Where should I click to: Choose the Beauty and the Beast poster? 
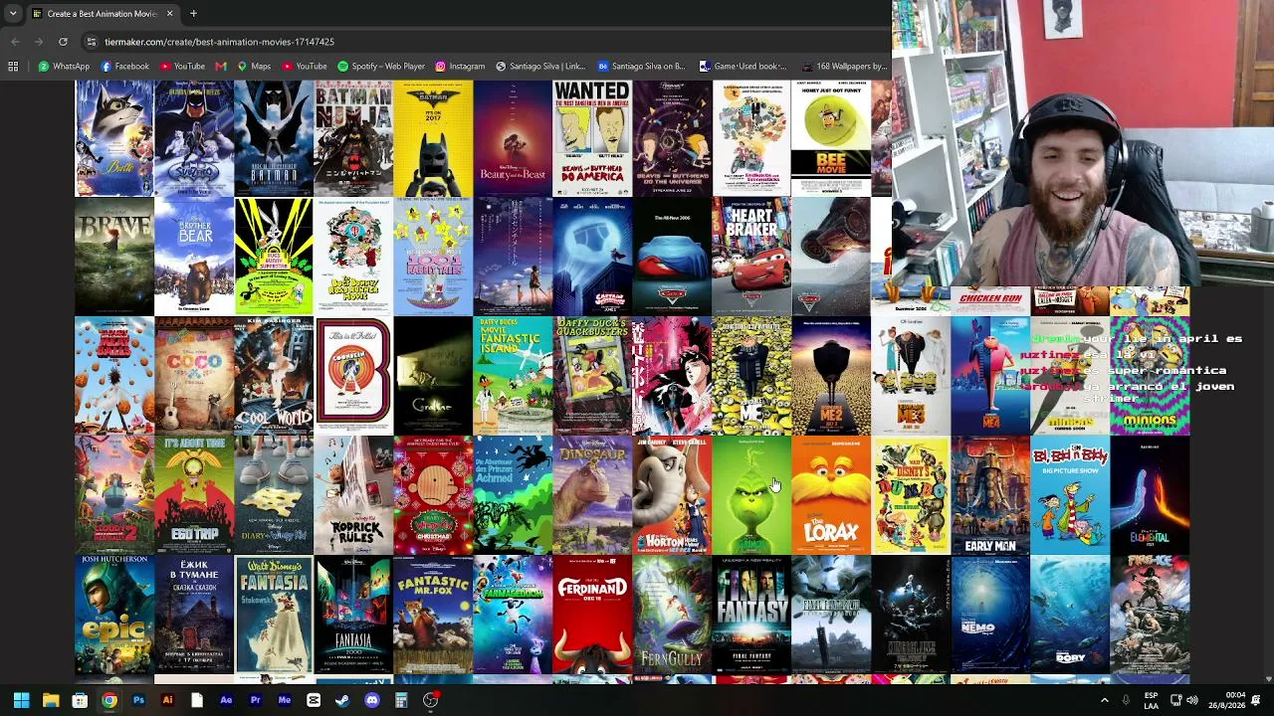pyautogui.click(x=513, y=138)
